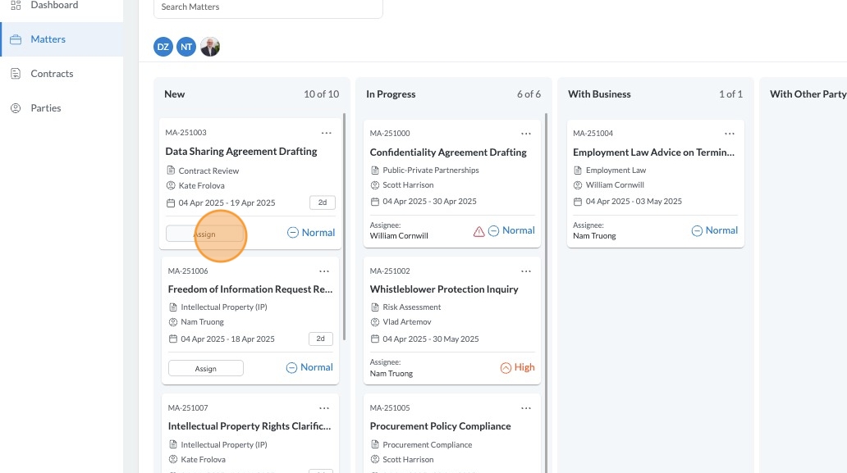Click warning triangle icon on Confidentiality Agreement card
Screen dimensions: 847x473
click(479, 232)
